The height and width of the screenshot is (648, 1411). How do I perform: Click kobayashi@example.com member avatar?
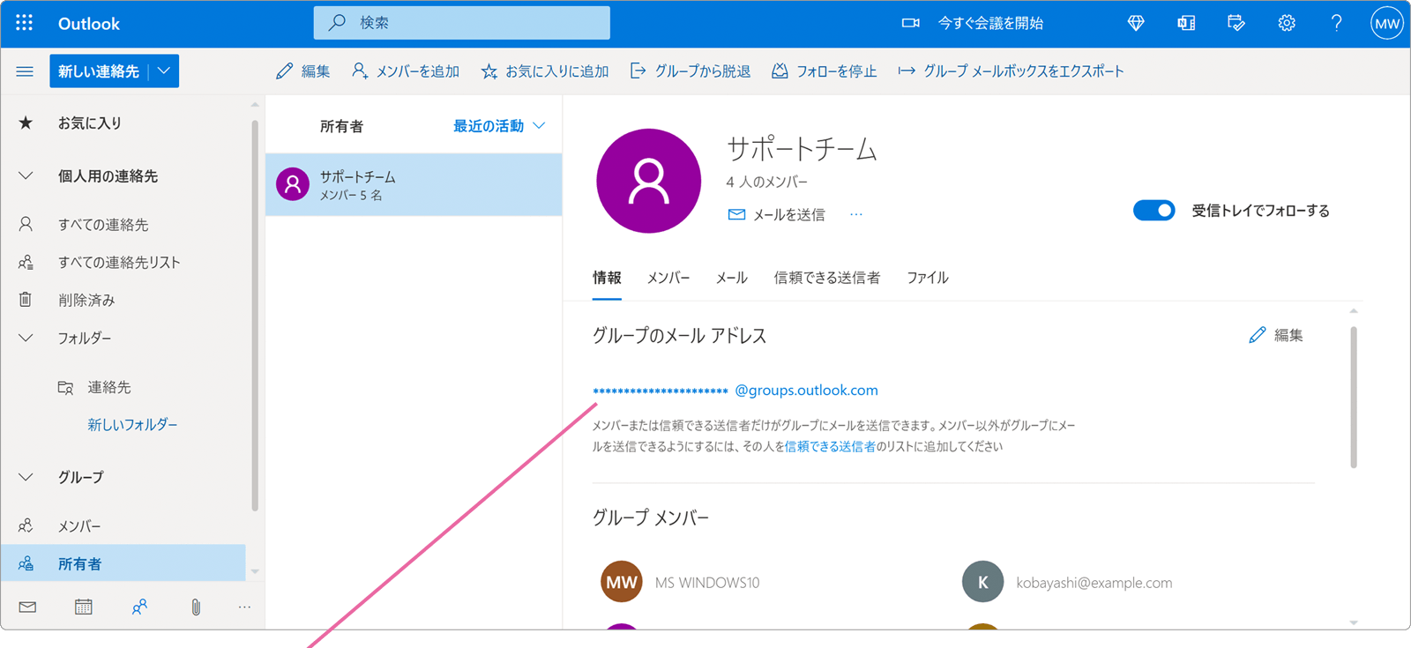click(x=983, y=582)
